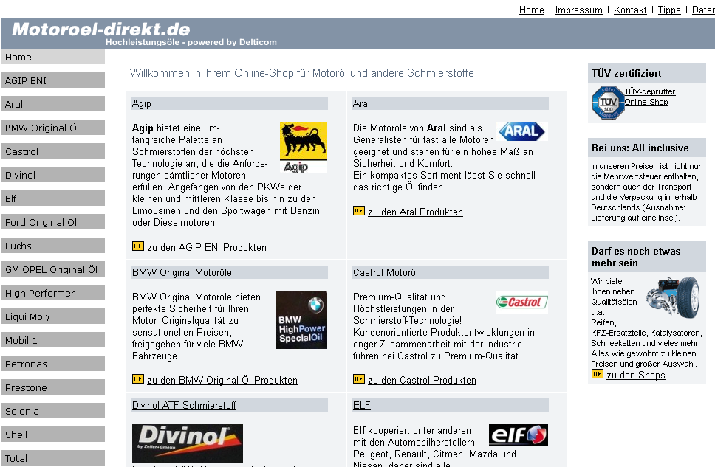Click the Castrol logo image
This screenshot has height=467, width=715.
(521, 302)
